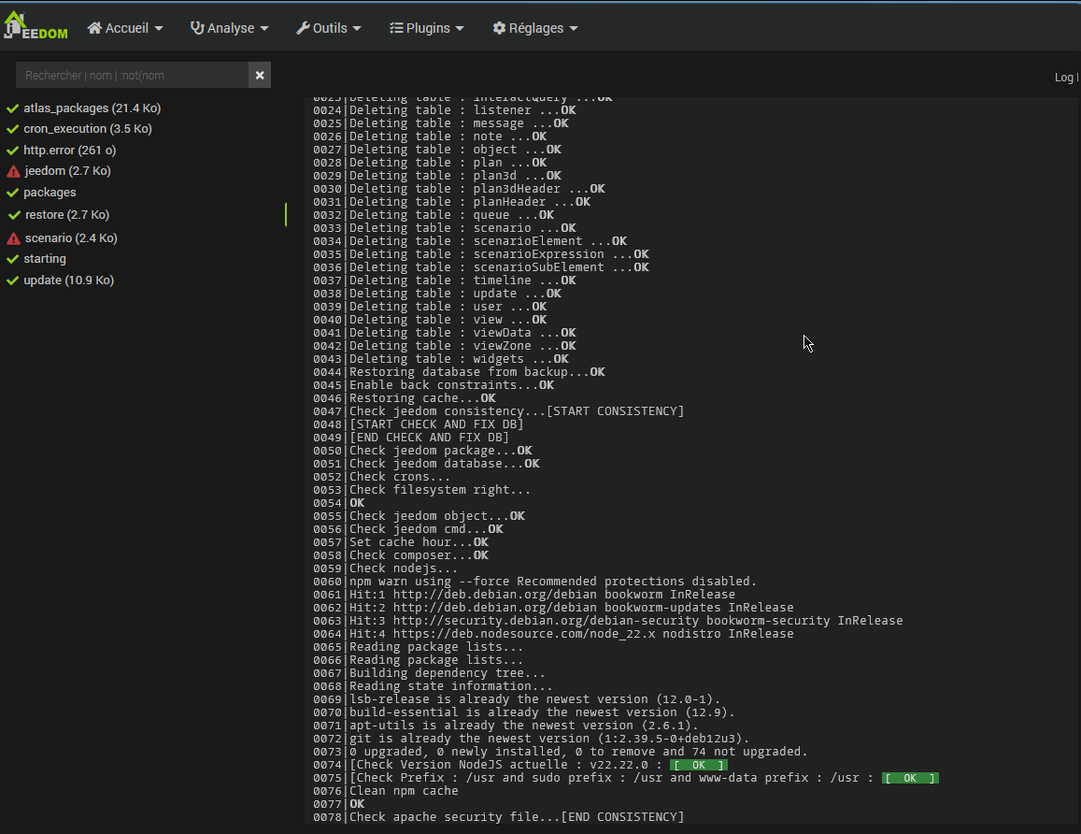Expand the Réglages dropdown caret
The image size is (1081, 834).
[x=574, y=29]
